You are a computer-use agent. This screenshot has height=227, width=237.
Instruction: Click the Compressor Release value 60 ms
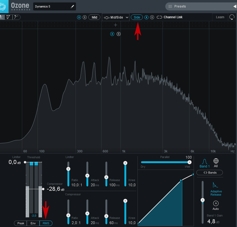(x=113, y=223)
